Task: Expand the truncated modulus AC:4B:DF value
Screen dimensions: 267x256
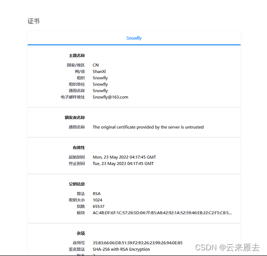Action: pos(162,213)
